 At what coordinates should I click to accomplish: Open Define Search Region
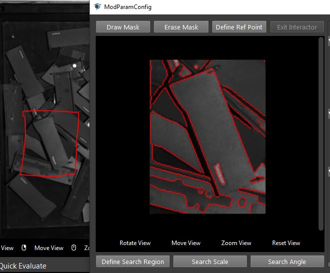click(x=133, y=262)
